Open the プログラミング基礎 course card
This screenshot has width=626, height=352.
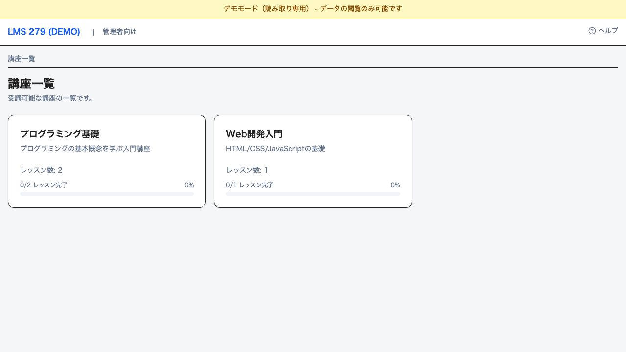[x=107, y=161]
